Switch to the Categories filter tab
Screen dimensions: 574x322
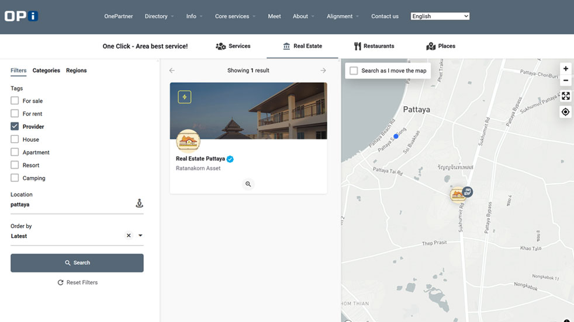point(46,71)
